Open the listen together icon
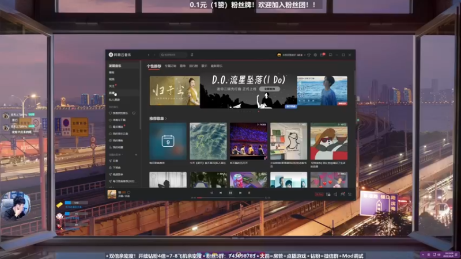This screenshot has width=461, height=259. pos(342,195)
